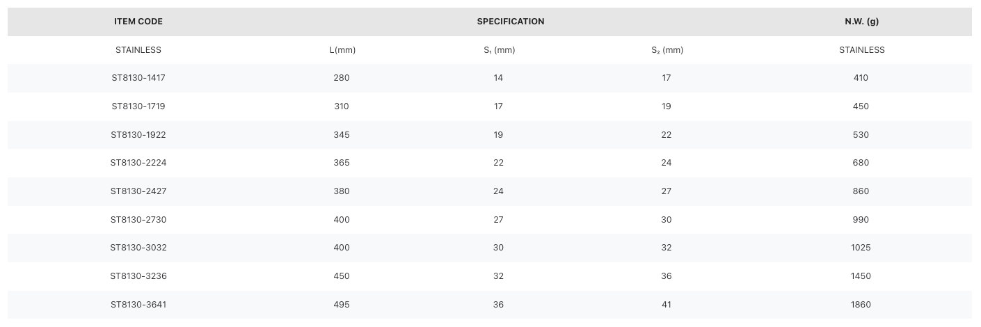Viewport: 981px width, 327px height.
Task: Click the 1860 net weight value
Action: click(861, 305)
